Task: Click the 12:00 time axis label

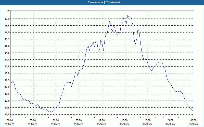Action: click(x=102, y=120)
